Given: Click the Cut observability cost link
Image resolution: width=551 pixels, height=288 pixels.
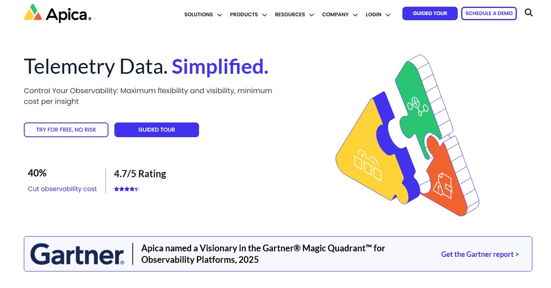Looking at the screenshot, I should (x=62, y=189).
